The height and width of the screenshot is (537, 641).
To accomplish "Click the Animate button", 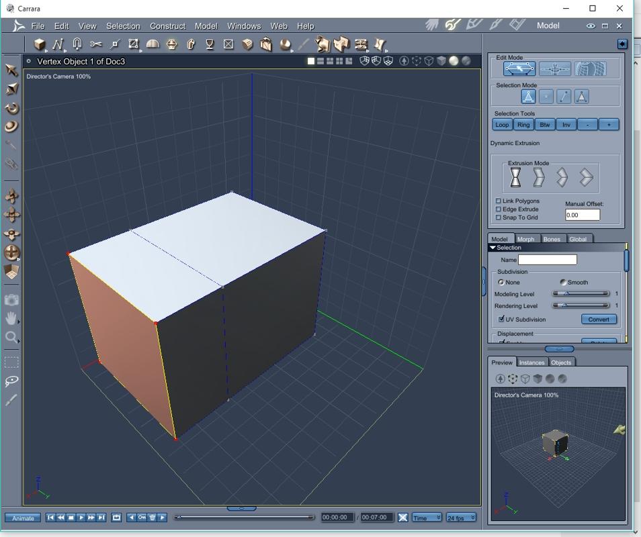I will point(23,518).
